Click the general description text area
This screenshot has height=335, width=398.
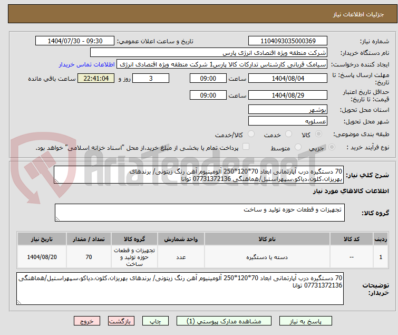pos(199,175)
